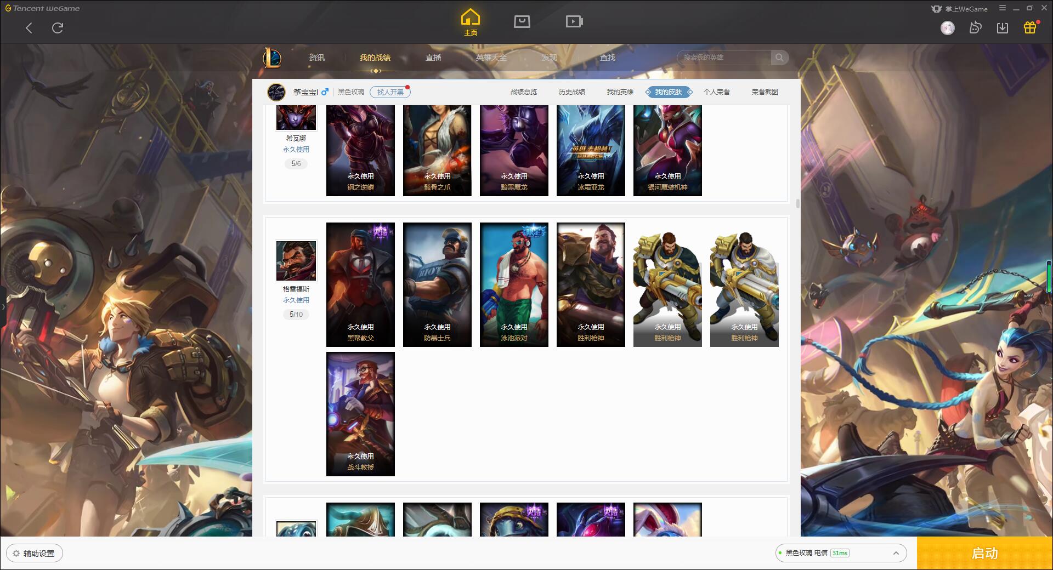Expand the 黑色玫瑰 电信 server dropdown
Screen dimensions: 1053x570
[840, 553]
